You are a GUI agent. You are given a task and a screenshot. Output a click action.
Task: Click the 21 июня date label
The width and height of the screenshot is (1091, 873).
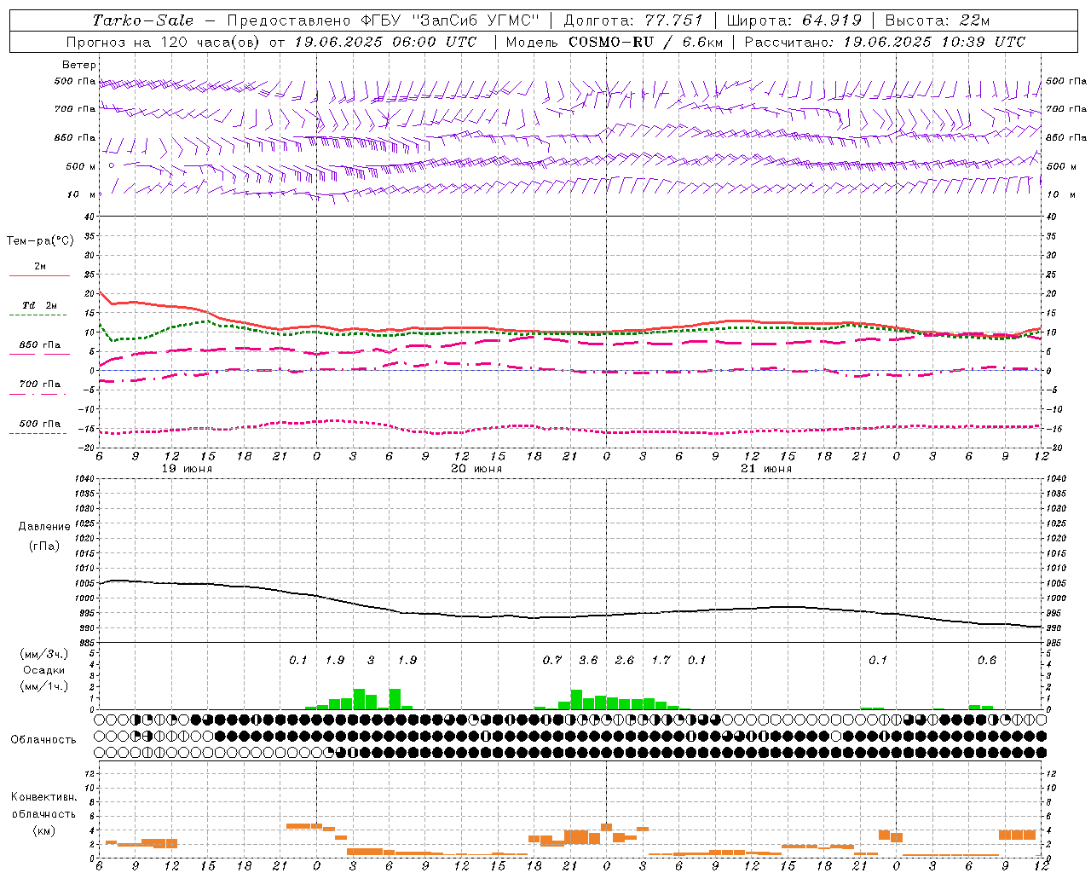(765, 469)
